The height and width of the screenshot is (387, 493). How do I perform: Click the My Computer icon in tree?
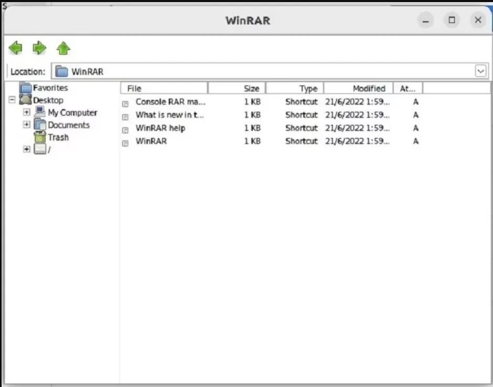coord(40,112)
